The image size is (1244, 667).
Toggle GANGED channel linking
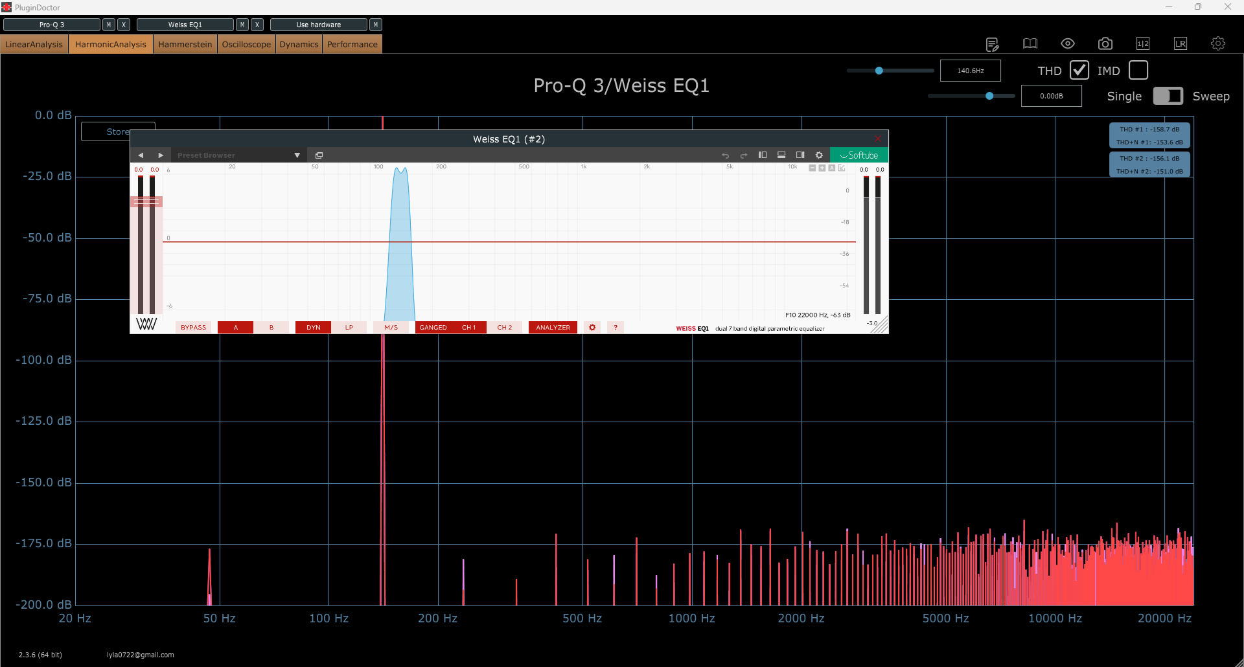pyautogui.click(x=433, y=328)
